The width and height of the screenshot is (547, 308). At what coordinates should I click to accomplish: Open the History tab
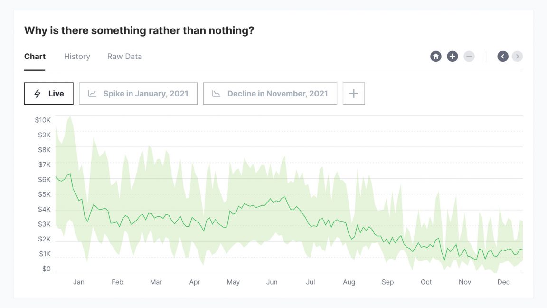tap(77, 57)
